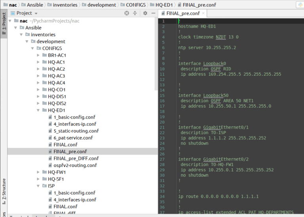Open the Project view dropdown
Image resolution: width=304 pixels, height=217 pixels.
36,13
